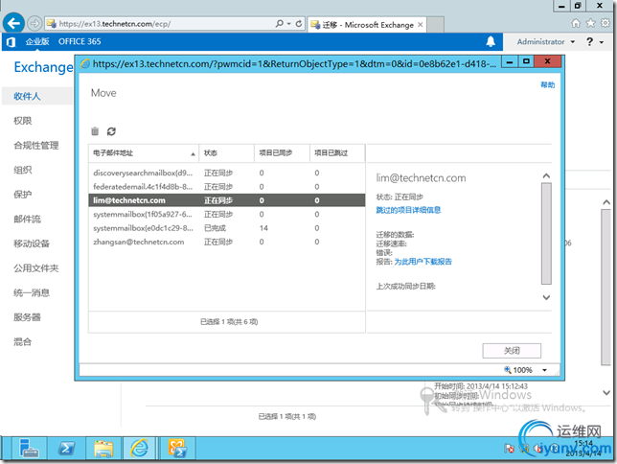Open Server Manager in taskbar
This screenshot has width=617, height=464.
[29, 449]
